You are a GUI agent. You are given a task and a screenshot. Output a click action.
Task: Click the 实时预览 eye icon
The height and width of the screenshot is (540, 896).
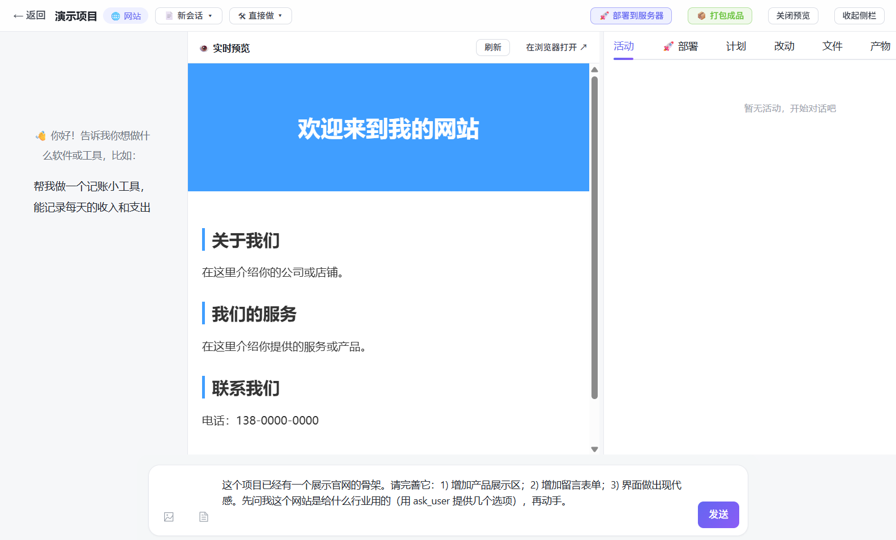(204, 48)
